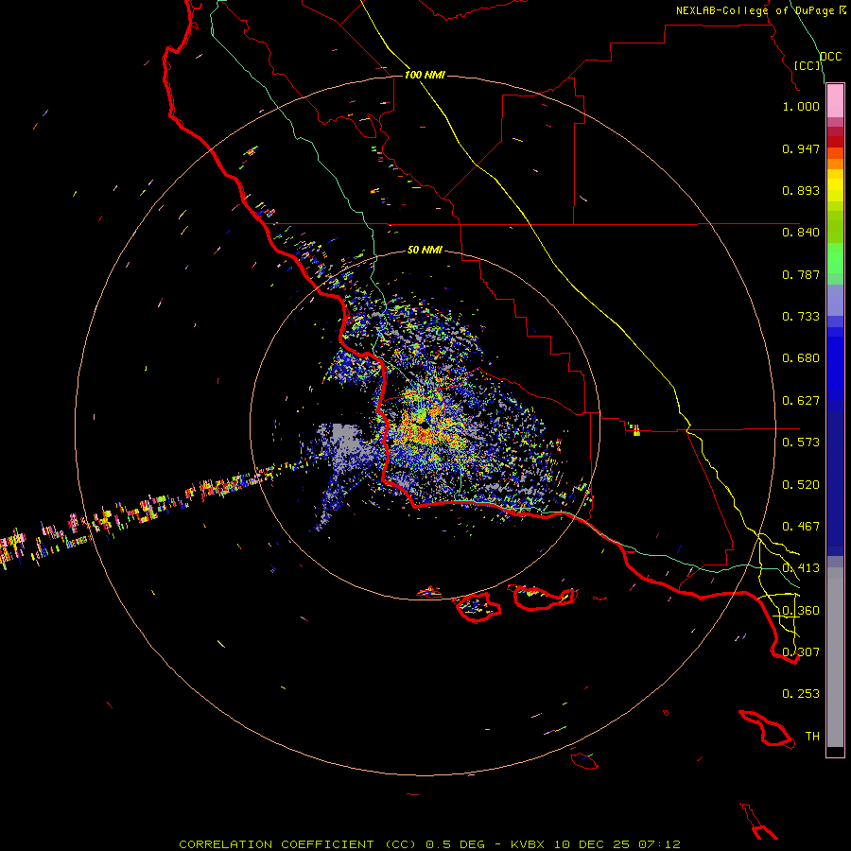Pick the red swatch on the color bar
This screenshot has height=851, width=851.
pyautogui.click(x=835, y=142)
